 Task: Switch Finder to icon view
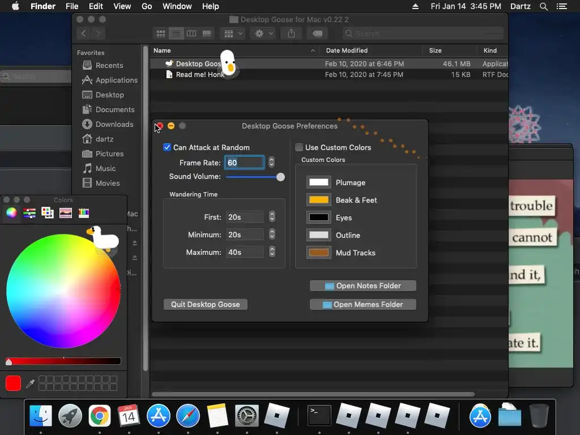tap(161, 33)
